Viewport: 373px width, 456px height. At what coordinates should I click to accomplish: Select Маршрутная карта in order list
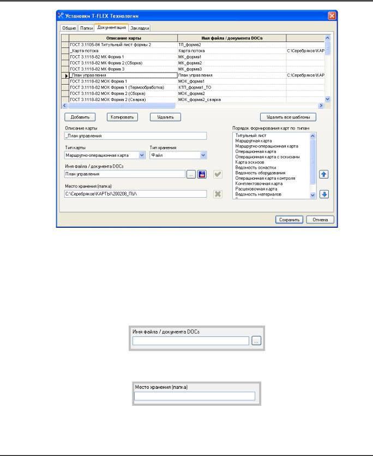pyautogui.click(x=254, y=141)
